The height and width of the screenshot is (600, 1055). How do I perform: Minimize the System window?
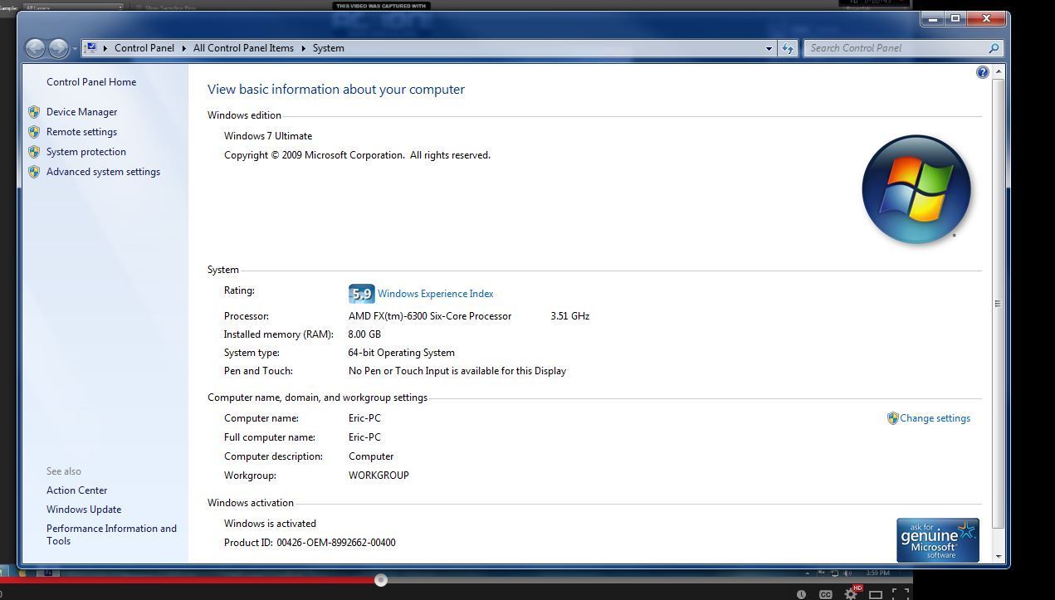(x=933, y=18)
